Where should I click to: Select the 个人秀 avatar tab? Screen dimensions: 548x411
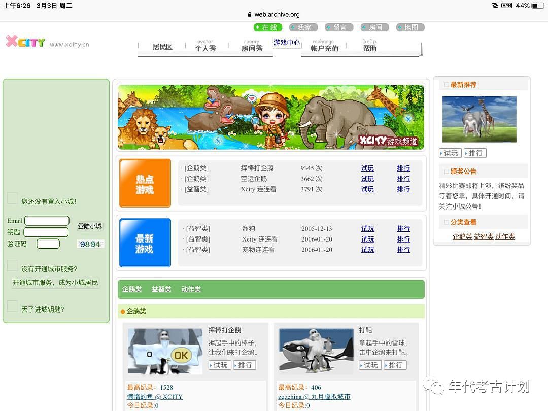coord(205,46)
